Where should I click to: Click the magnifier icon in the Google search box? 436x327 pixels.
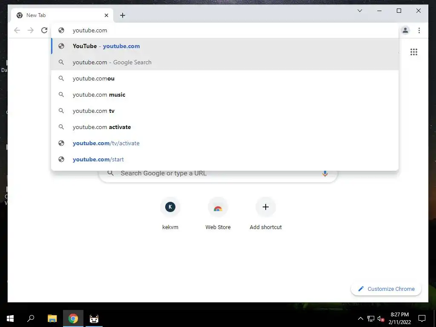coord(110,173)
